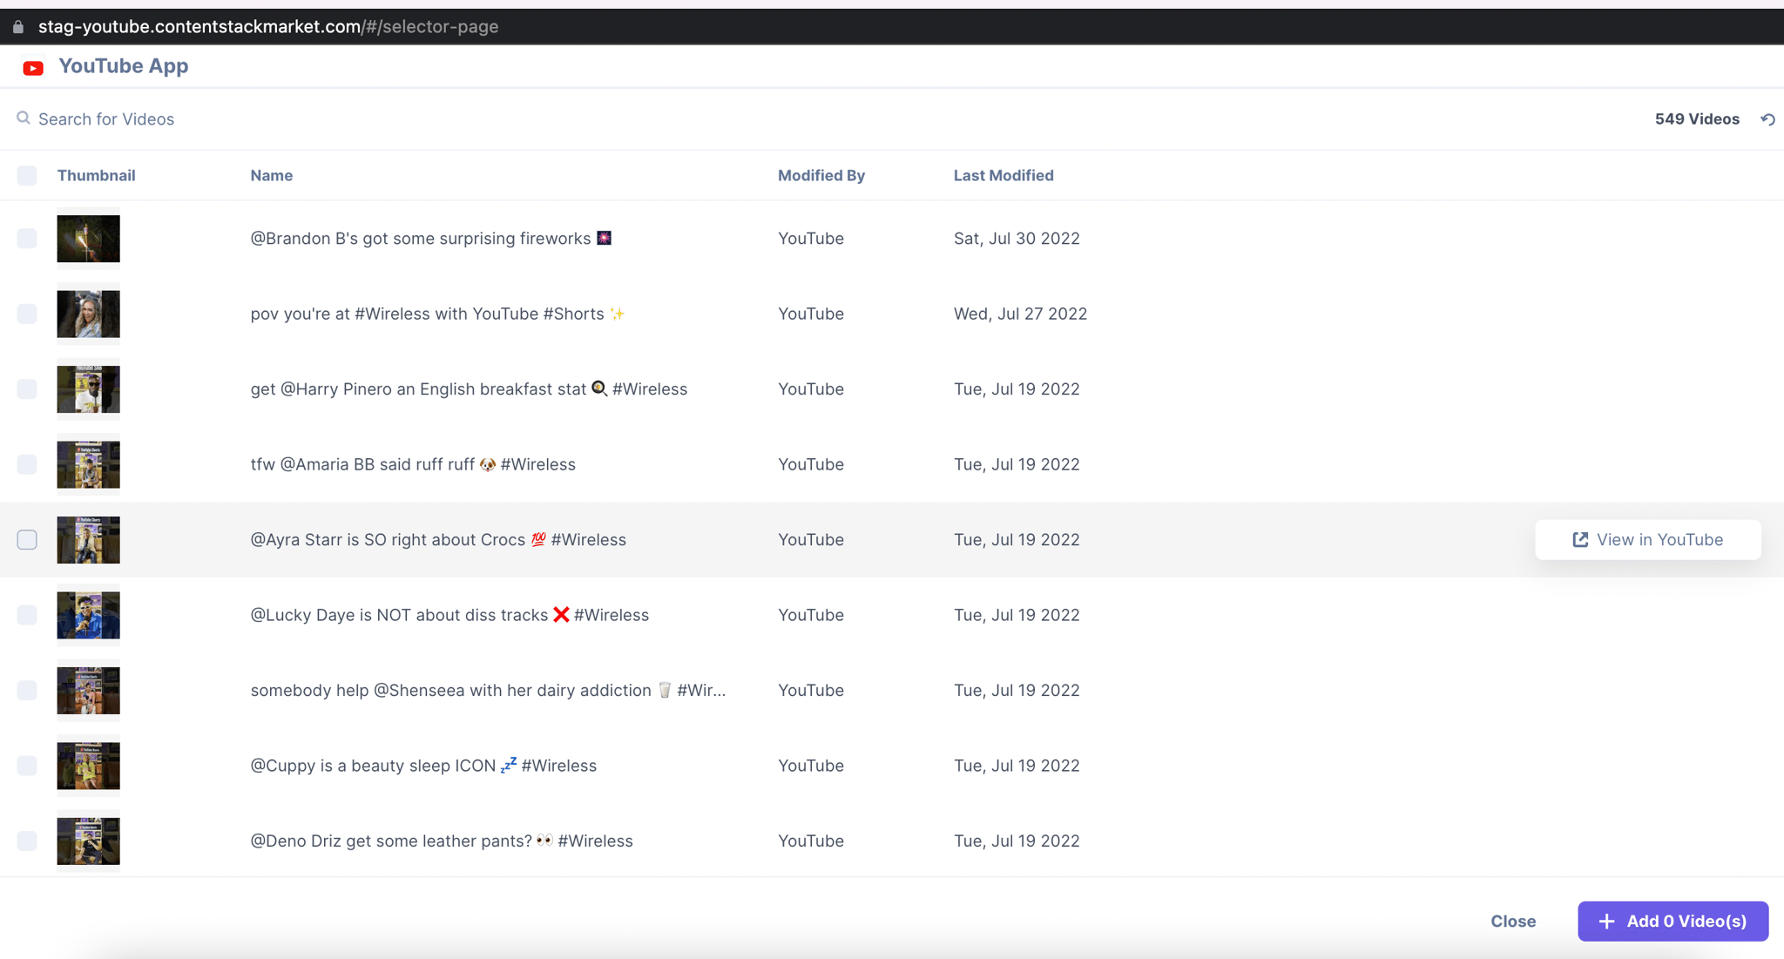1784x959 pixels.
Task: Select the Ayra Starr Crocs video checkbox
Action: 27,540
